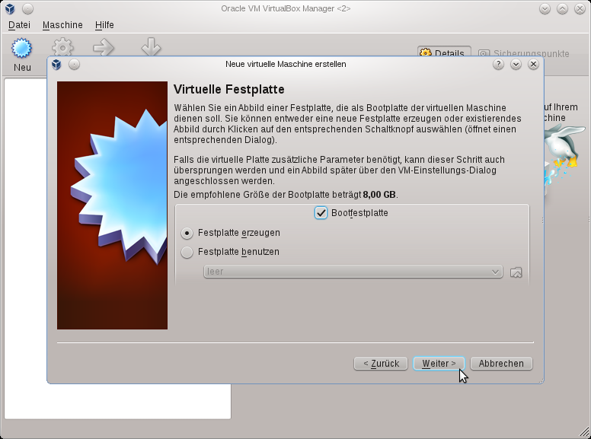Click the Zurück button

point(381,364)
